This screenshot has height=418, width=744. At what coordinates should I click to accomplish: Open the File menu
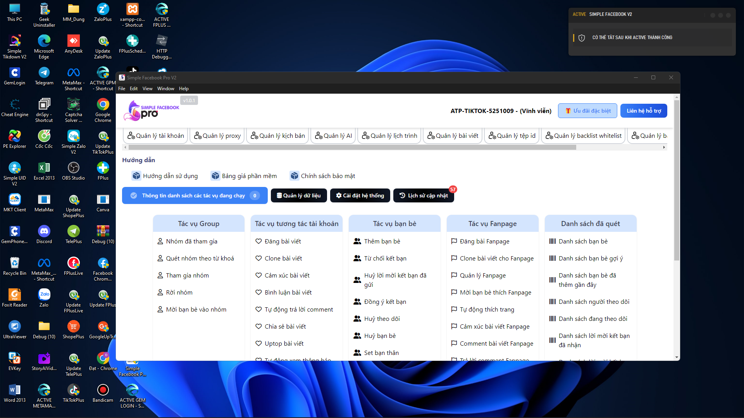click(122, 89)
